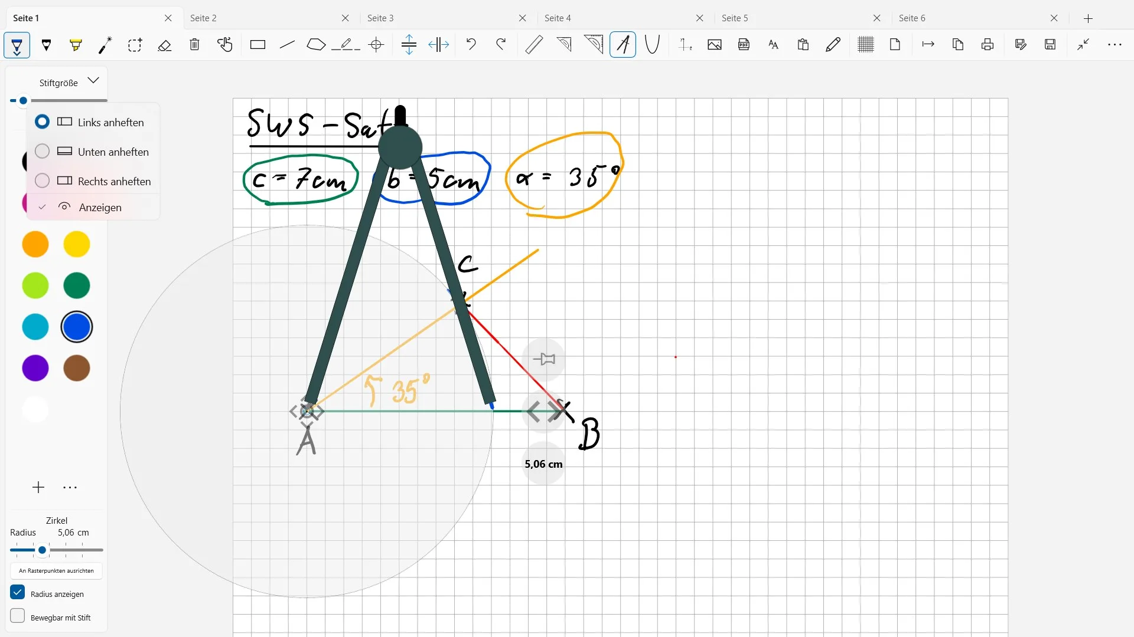Undo the last action
Screen dimensions: 1134x637
click(471, 45)
